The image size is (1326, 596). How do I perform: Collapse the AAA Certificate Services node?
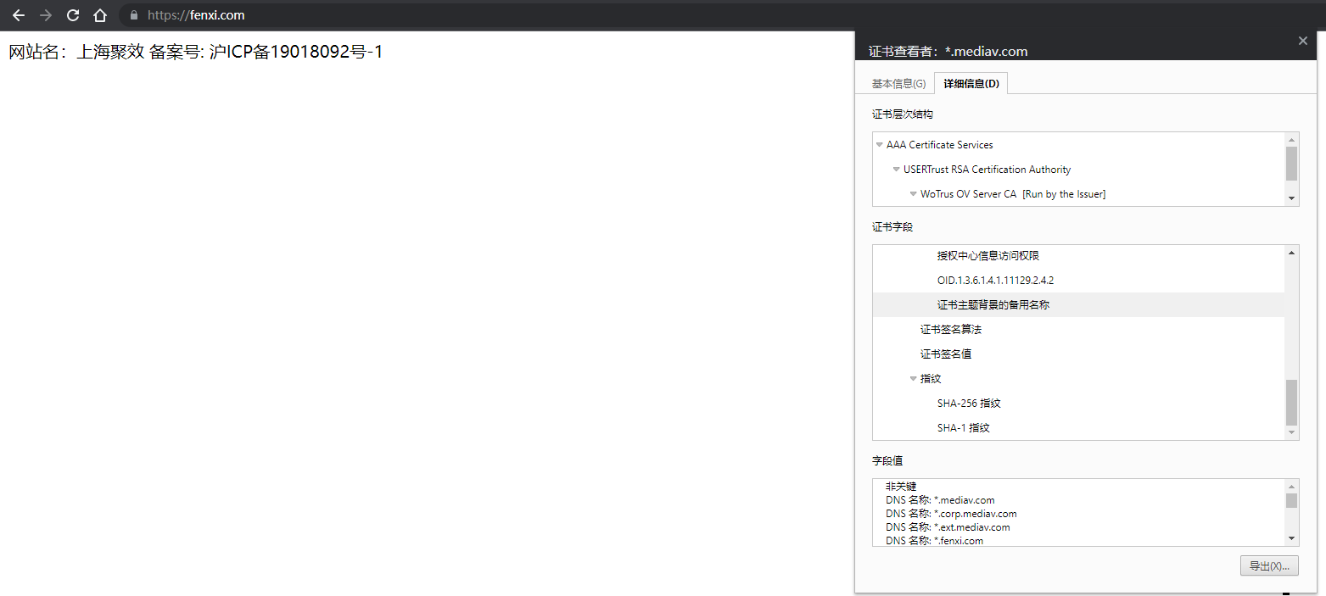click(880, 144)
